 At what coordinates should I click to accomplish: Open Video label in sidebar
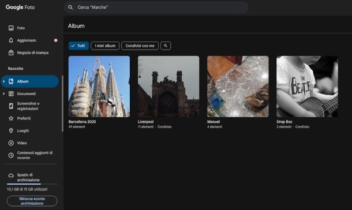click(22, 143)
